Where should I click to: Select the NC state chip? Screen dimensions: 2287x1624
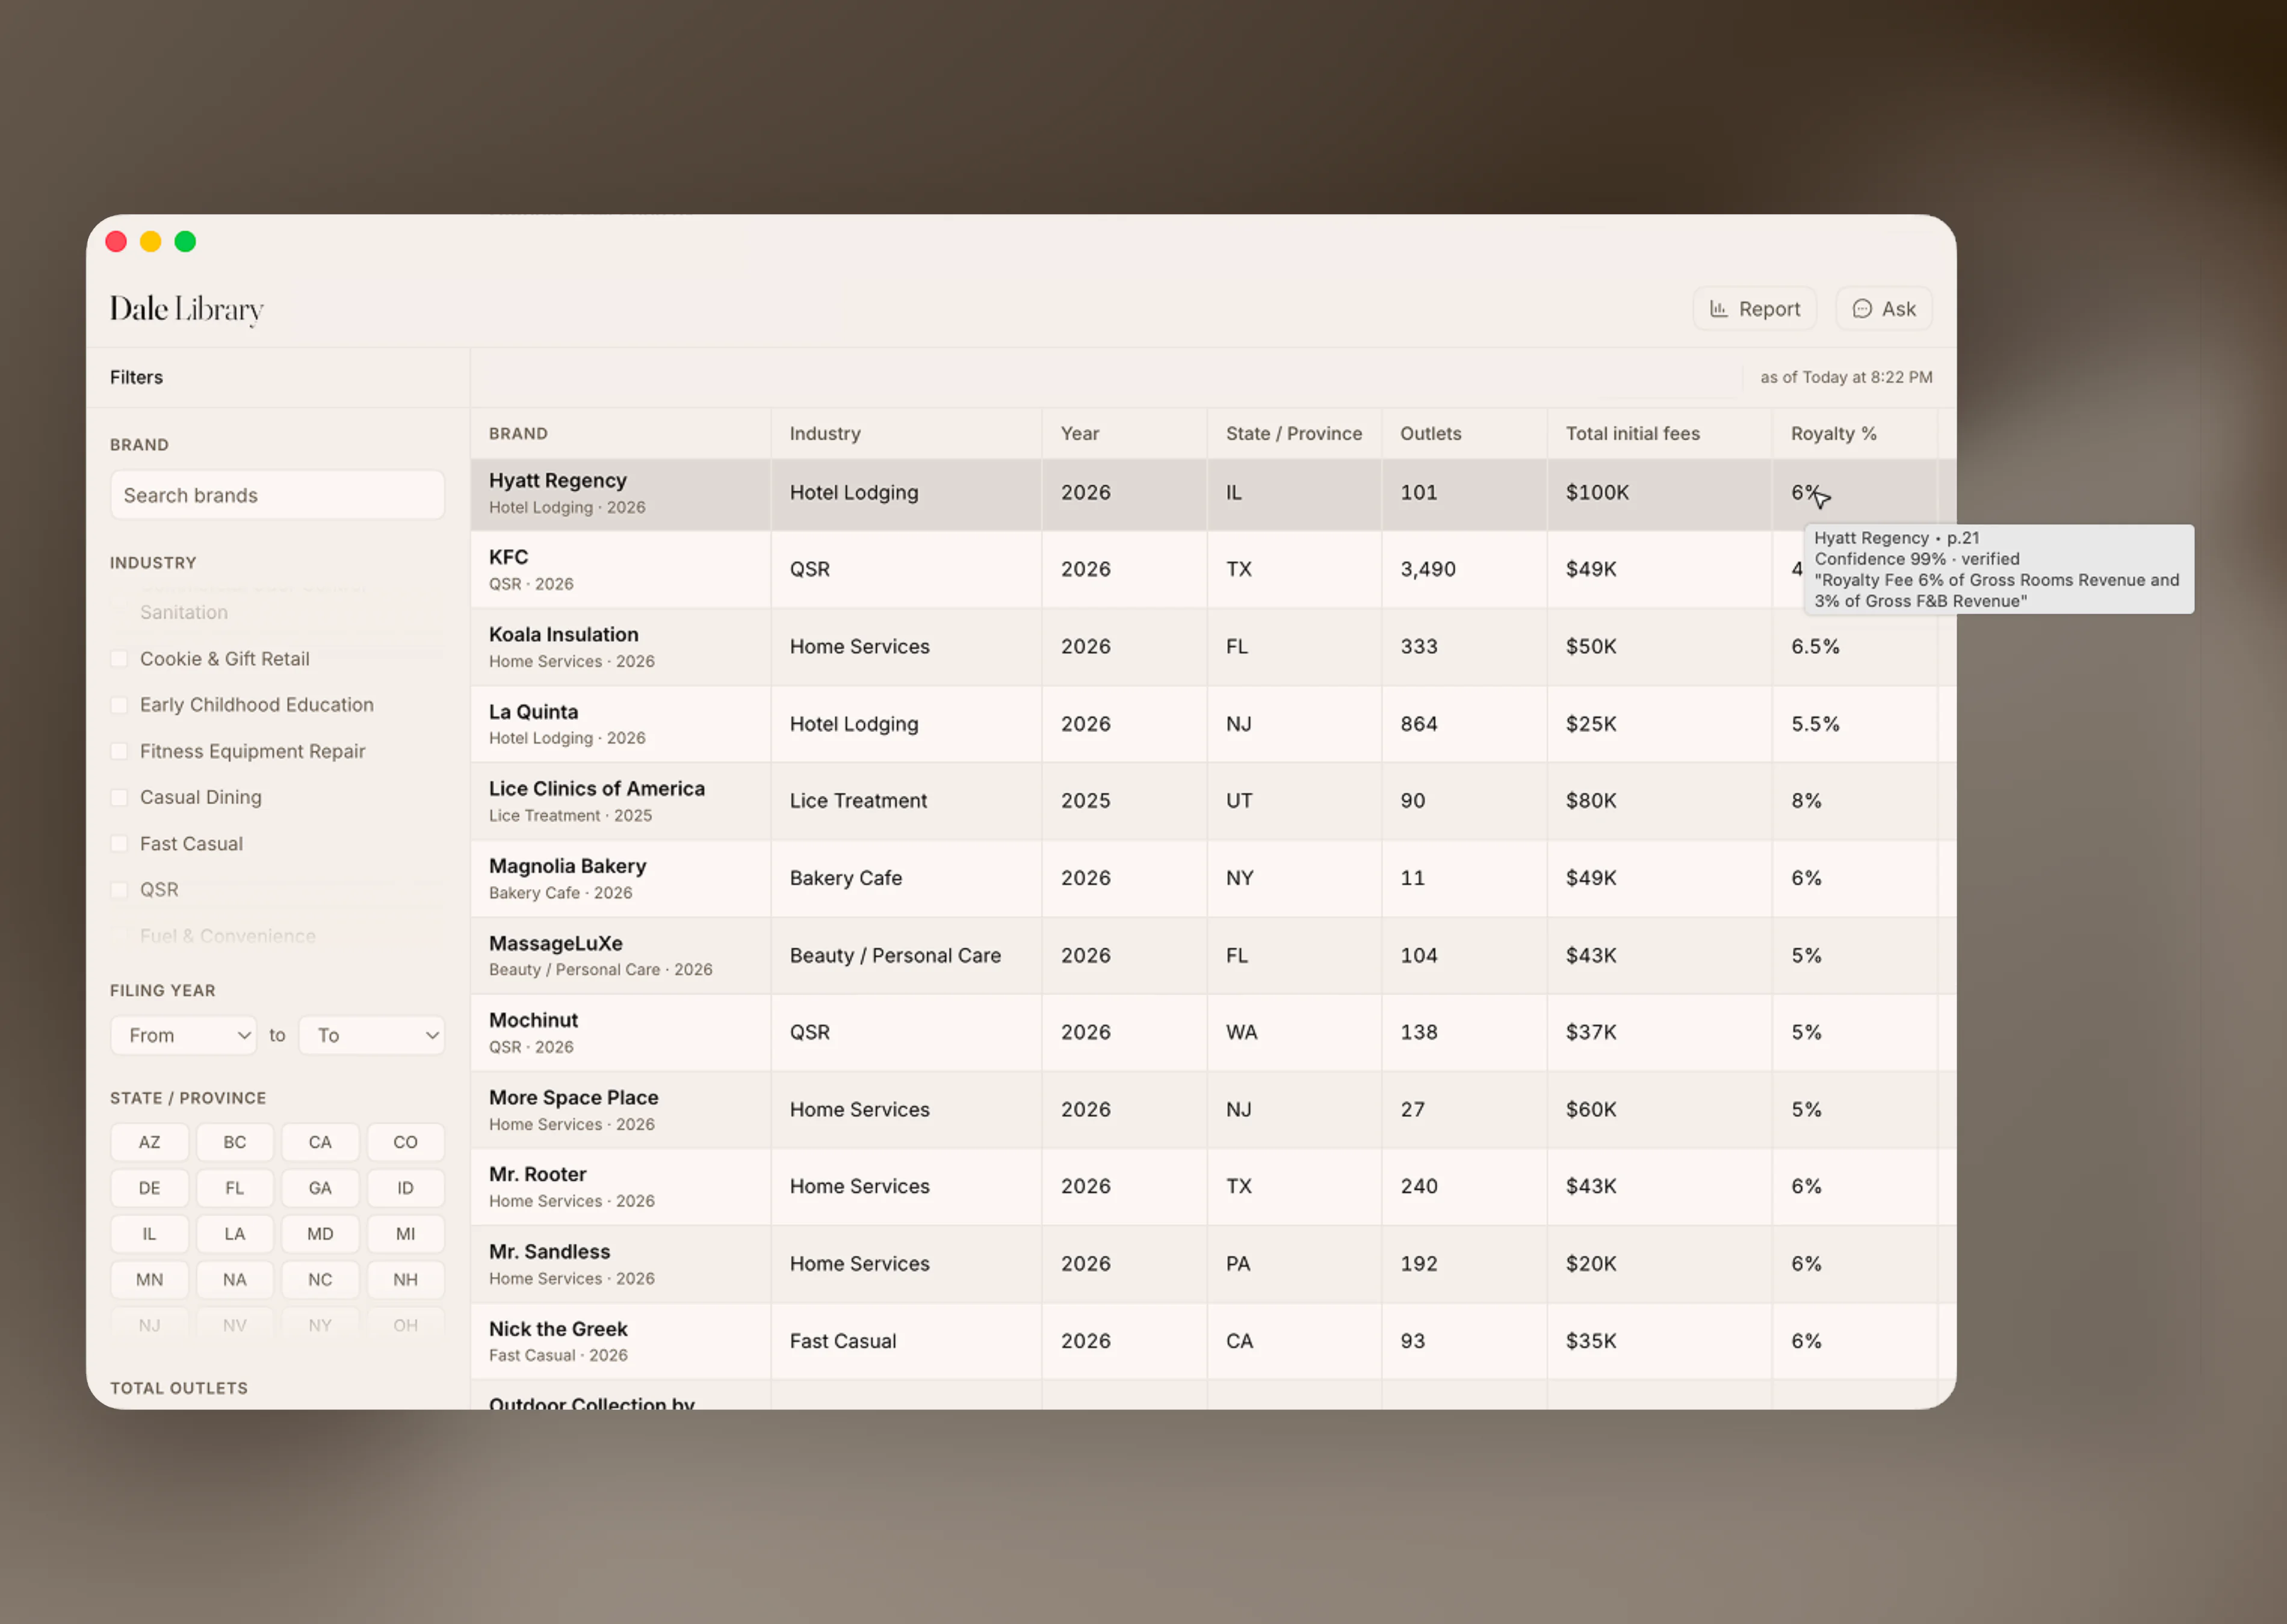tap(320, 1280)
